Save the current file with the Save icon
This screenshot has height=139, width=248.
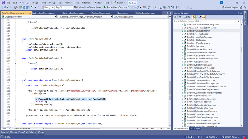pyautogui.click(x=24, y=7)
